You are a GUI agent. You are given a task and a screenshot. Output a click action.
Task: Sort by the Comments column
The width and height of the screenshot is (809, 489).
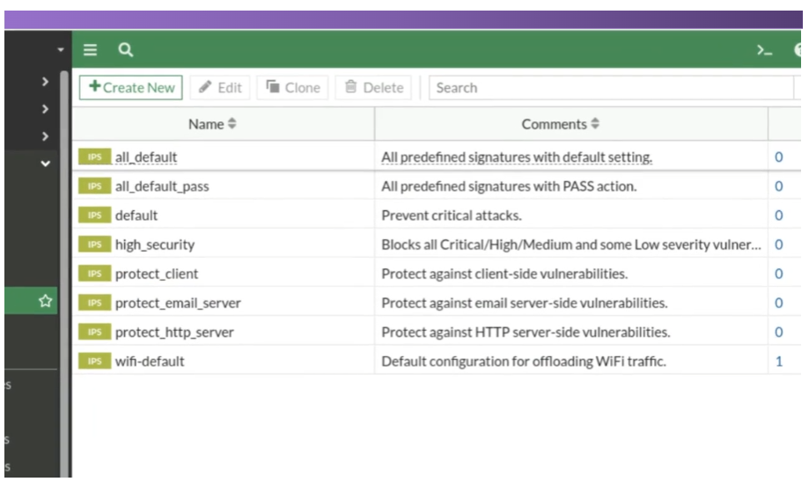pos(561,124)
